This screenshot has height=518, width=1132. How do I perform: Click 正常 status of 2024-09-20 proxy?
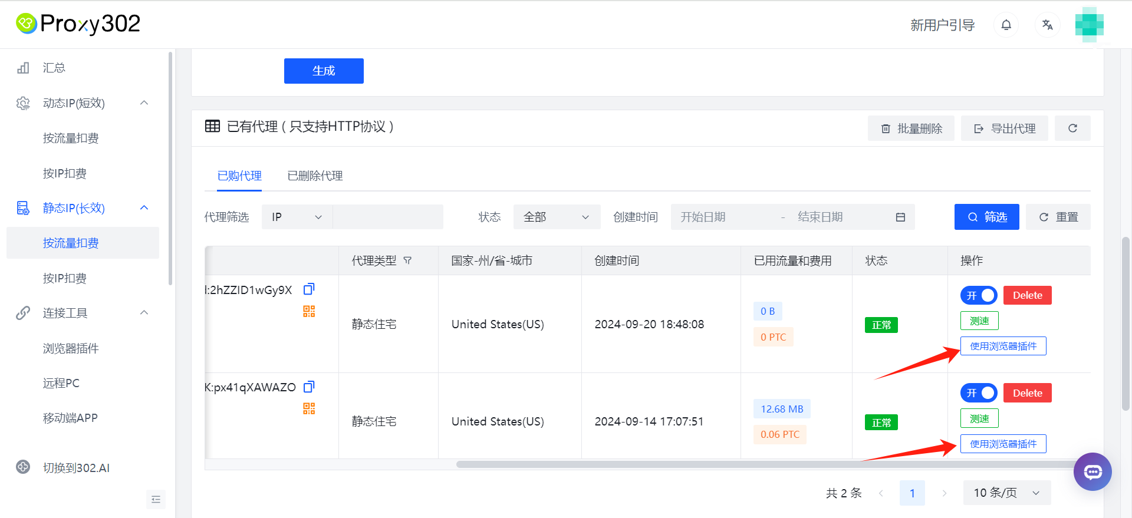[x=881, y=325]
